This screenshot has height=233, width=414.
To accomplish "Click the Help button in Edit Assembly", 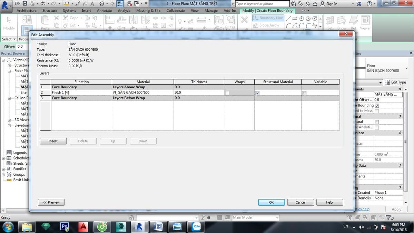I will tap(329, 202).
